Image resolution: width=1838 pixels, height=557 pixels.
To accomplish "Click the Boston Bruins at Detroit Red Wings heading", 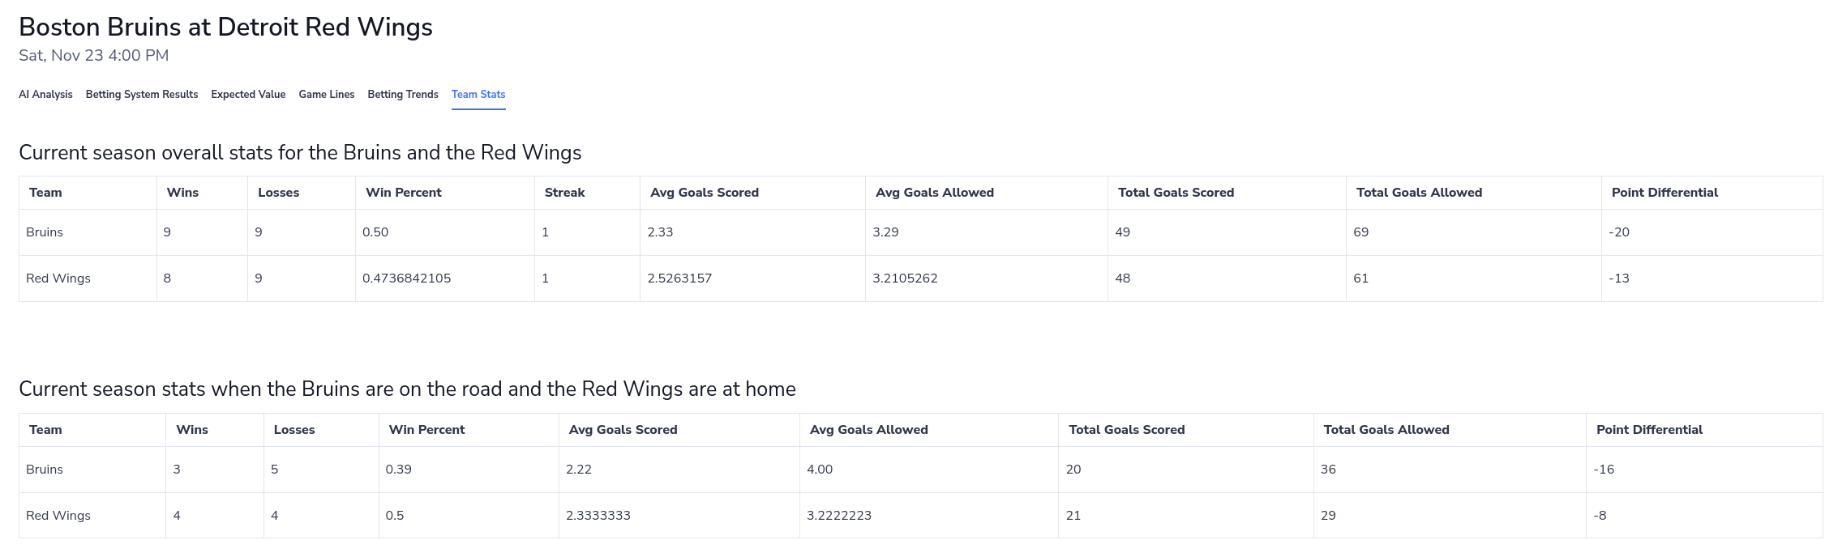I will point(226,27).
